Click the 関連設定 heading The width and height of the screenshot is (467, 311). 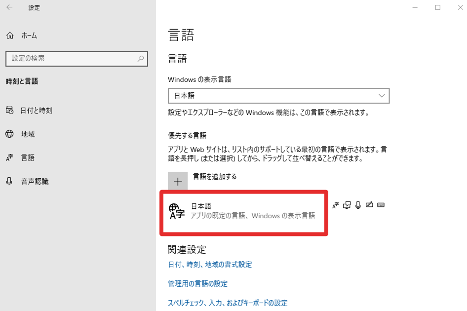click(187, 250)
